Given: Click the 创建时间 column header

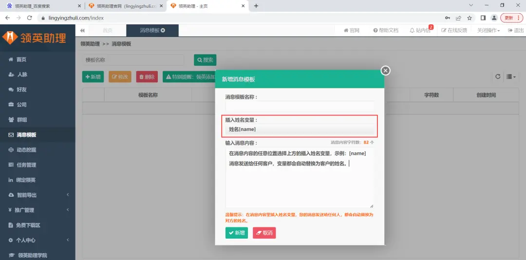Looking at the screenshot, I should pos(486,95).
